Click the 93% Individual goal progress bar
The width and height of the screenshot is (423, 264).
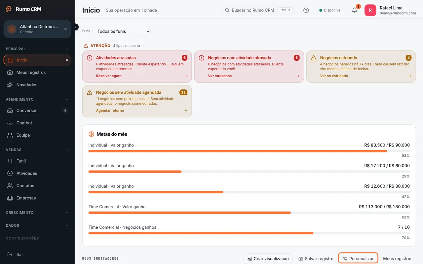pos(249,151)
